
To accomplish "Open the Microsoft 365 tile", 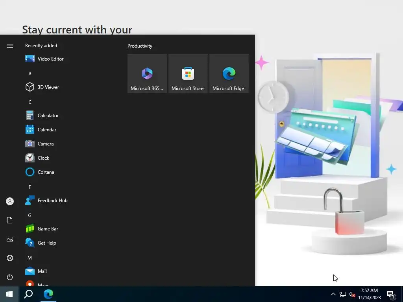I will point(147,74).
